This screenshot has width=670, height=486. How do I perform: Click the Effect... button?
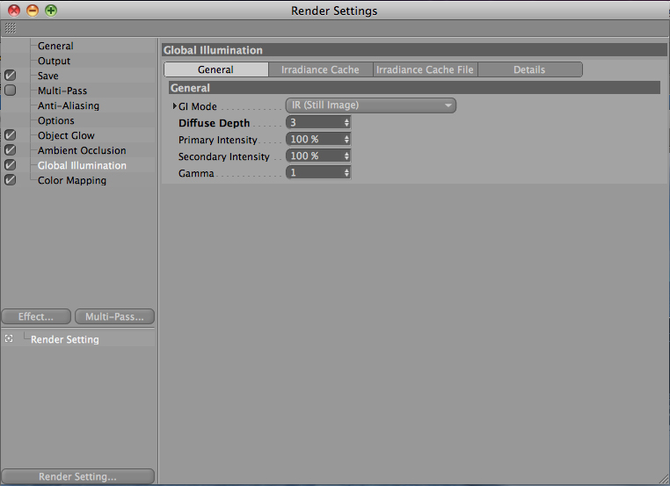[x=36, y=316]
